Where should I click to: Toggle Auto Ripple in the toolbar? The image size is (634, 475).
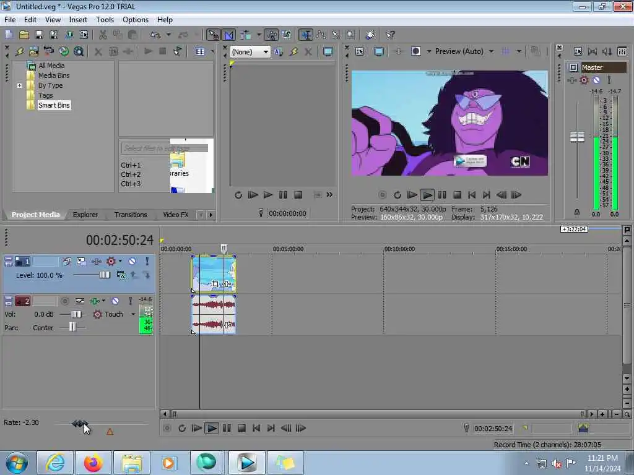246,35
